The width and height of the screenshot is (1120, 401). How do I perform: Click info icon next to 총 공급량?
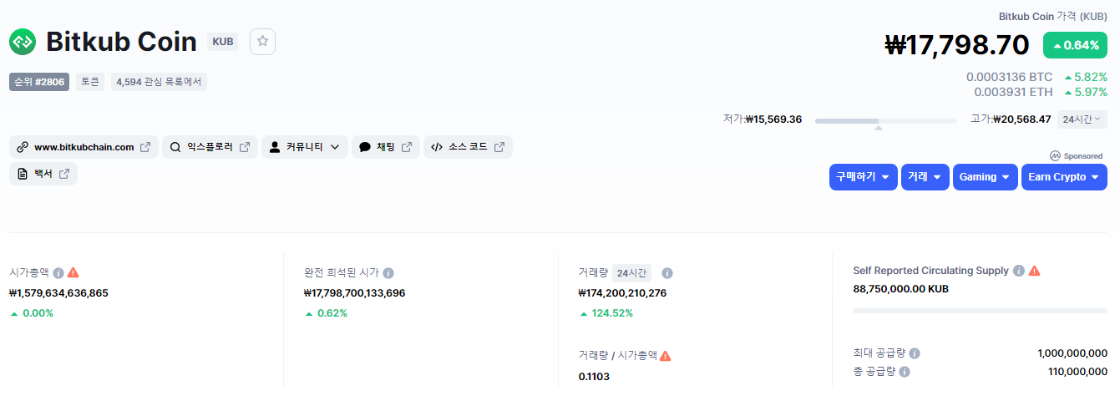[x=905, y=372]
